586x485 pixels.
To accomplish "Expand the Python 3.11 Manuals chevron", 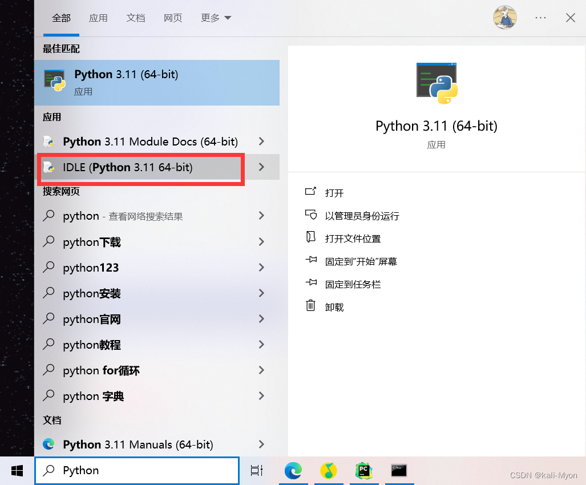I will pyautogui.click(x=261, y=444).
